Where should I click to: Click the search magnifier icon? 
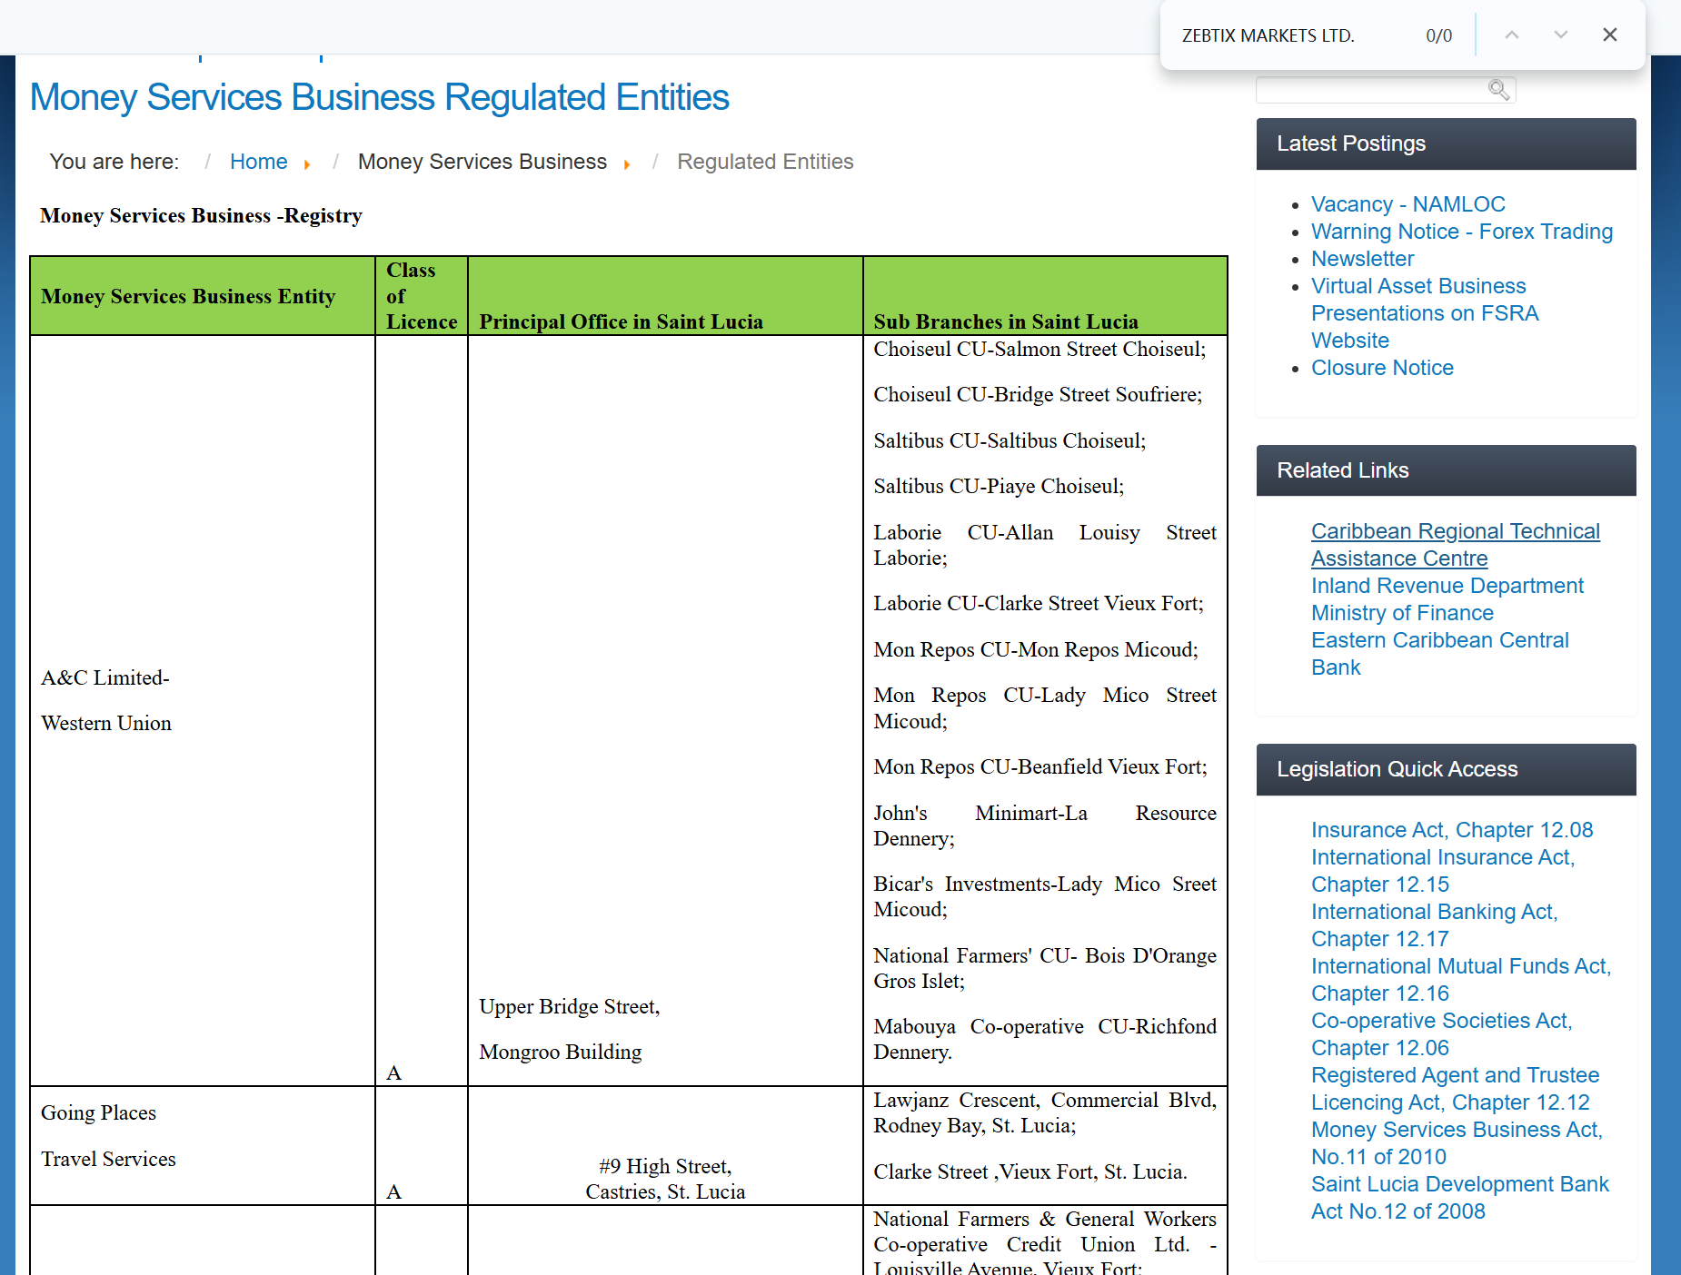pyautogui.click(x=1498, y=89)
